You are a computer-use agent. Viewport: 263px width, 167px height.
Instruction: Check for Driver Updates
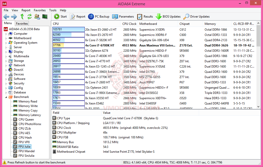[x=196, y=17]
